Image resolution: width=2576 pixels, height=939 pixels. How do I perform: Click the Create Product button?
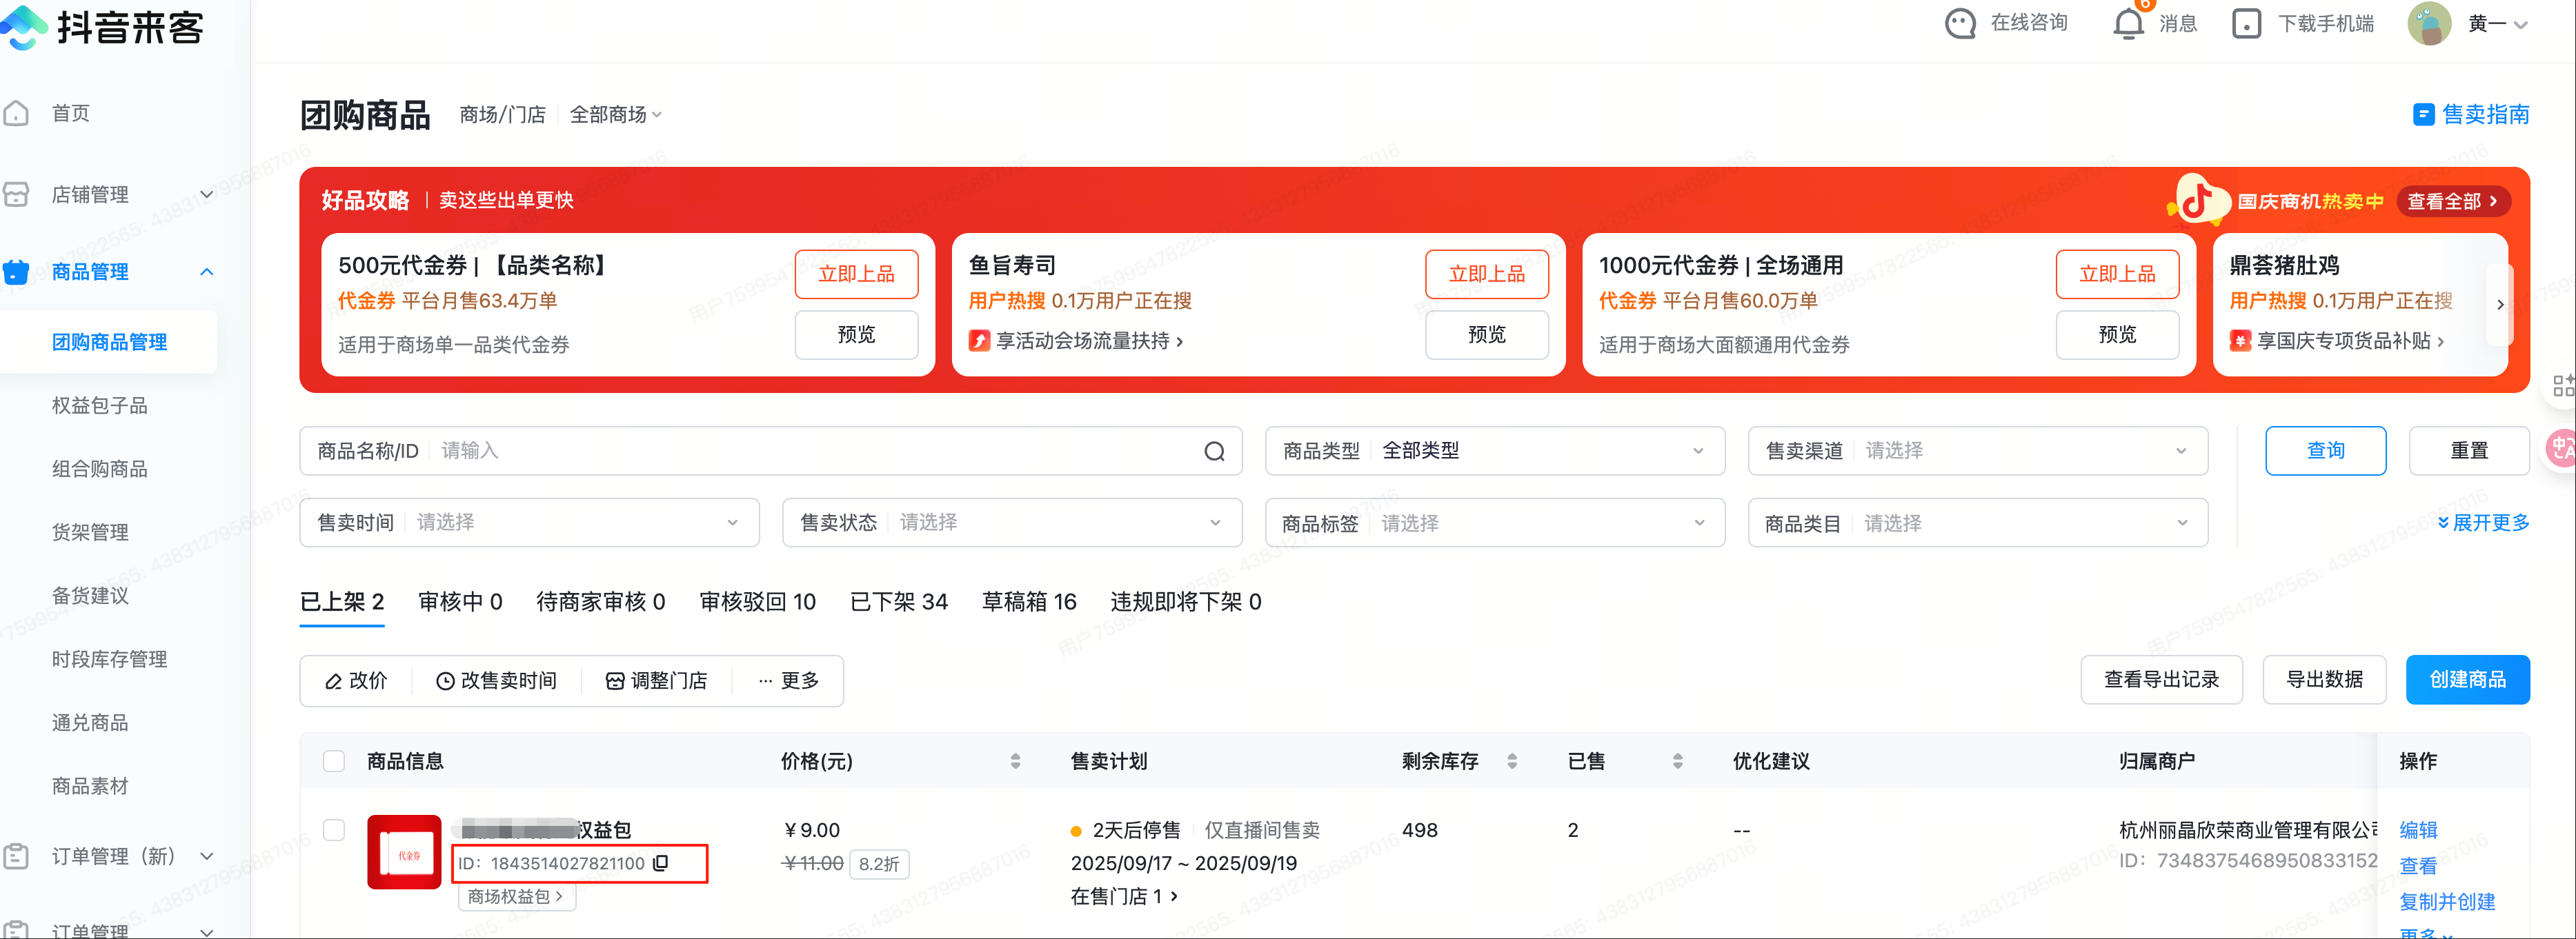(x=2466, y=680)
